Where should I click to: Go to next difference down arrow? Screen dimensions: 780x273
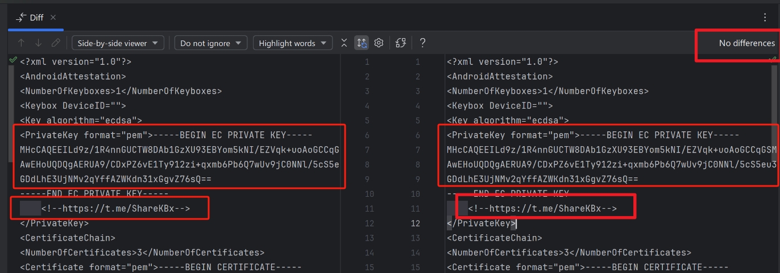click(38, 43)
